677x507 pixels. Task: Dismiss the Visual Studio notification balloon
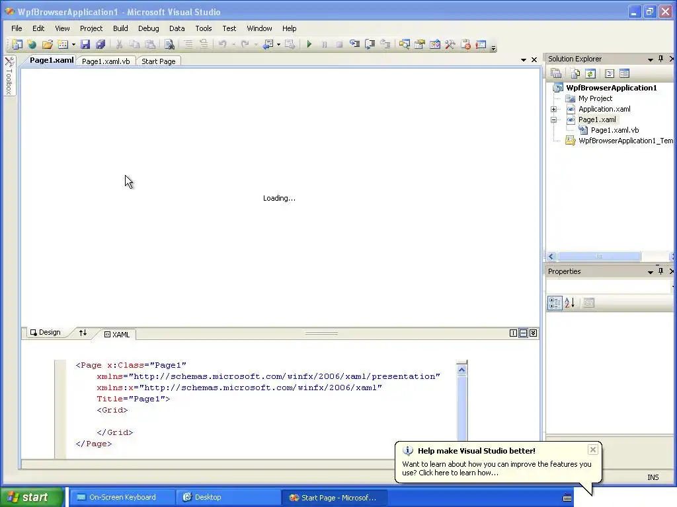[593, 450]
